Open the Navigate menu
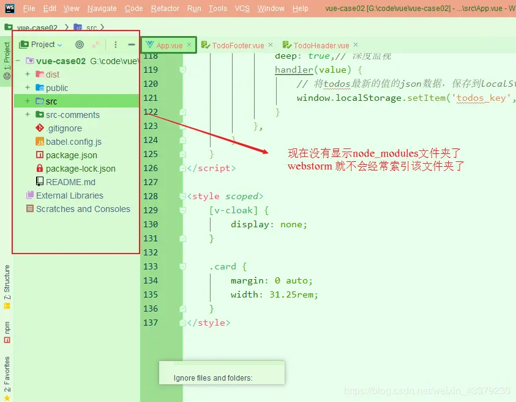This screenshot has width=516, height=402. pyautogui.click(x=102, y=8)
